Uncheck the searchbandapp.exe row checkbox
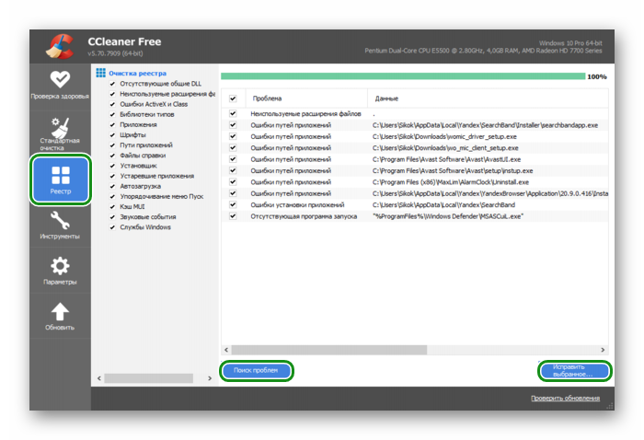The width and height of the screenshot is (644, 440). [x=233, y=125]
